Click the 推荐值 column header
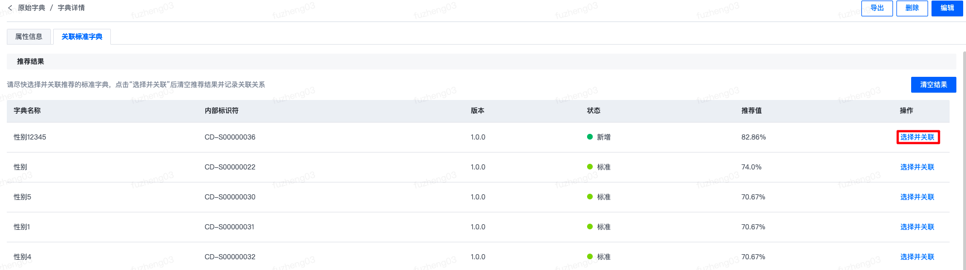The image size is (966, 270). 752,111
